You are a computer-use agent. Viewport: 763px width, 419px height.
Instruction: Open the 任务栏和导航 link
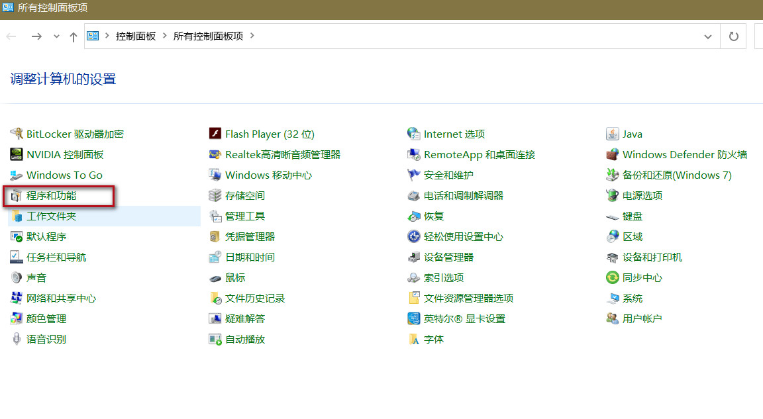click(56, 257)
